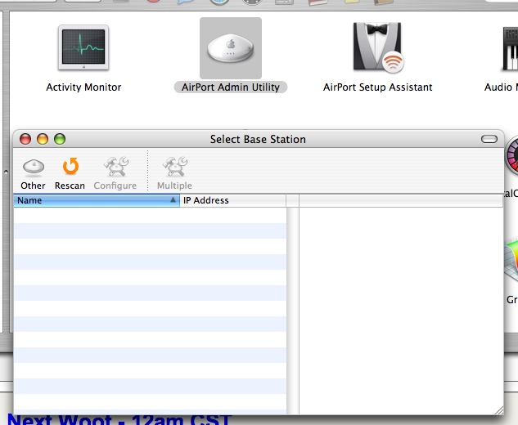Open the Grapher icon behind the window

pyautogui.click(x=511, y=261)
